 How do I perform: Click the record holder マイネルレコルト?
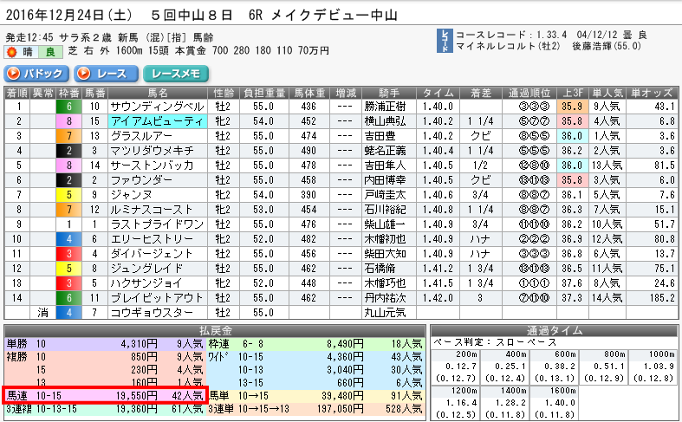[495, 46]
